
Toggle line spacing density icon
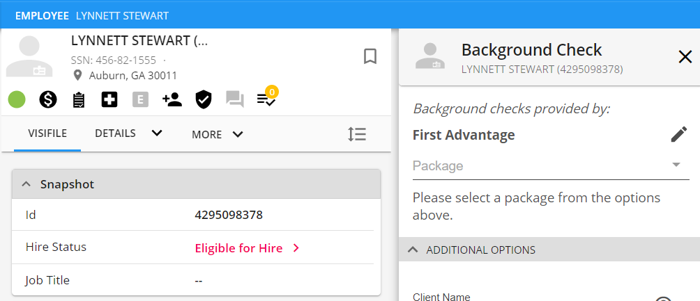[357, 134]
